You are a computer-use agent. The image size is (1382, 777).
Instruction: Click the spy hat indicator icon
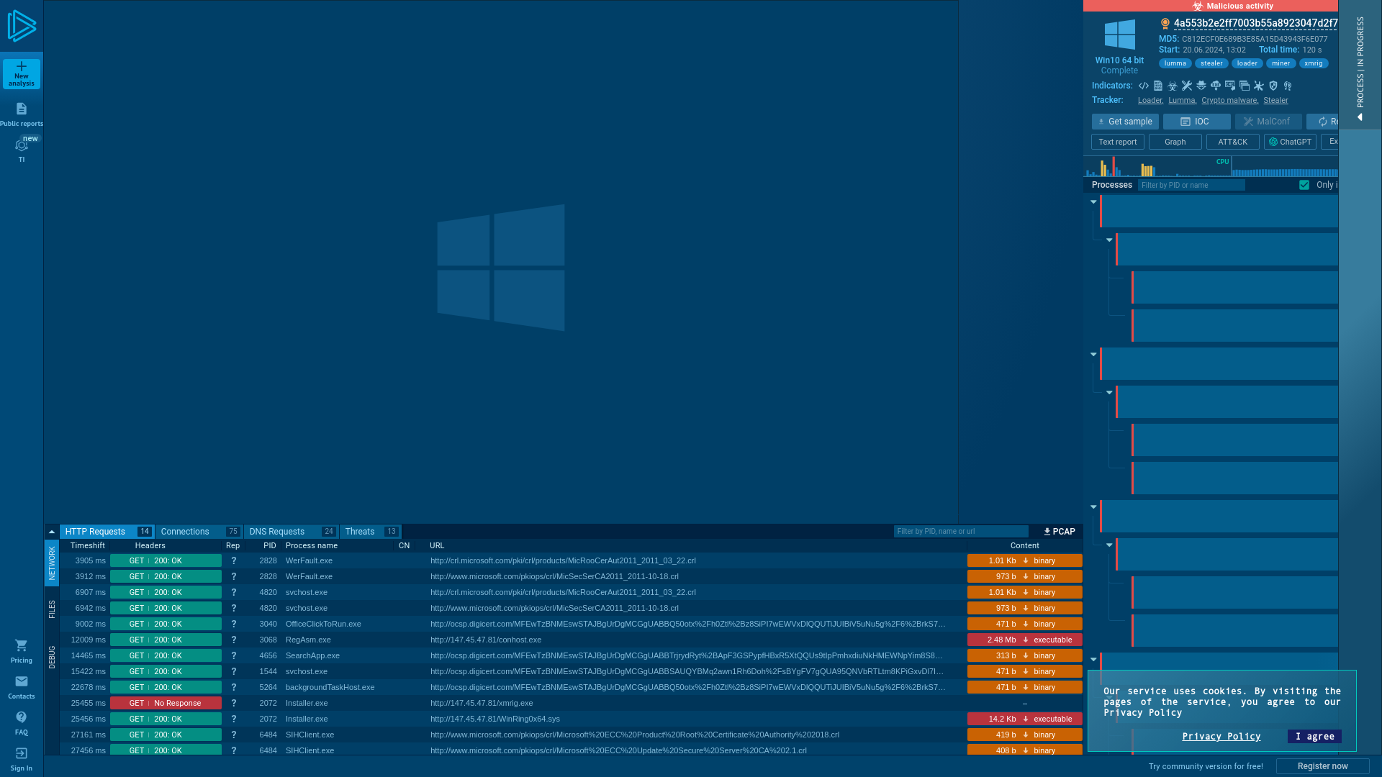click(1201, 86)
